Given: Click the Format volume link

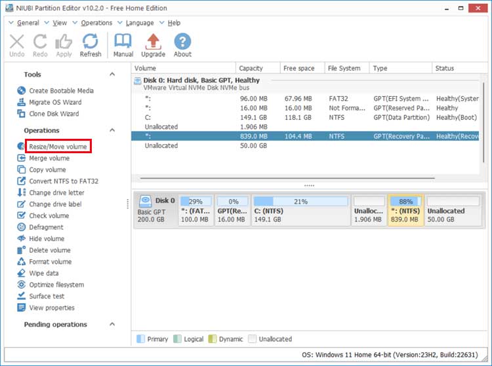Looking at the screenshot, I should (x=51, y=261).
